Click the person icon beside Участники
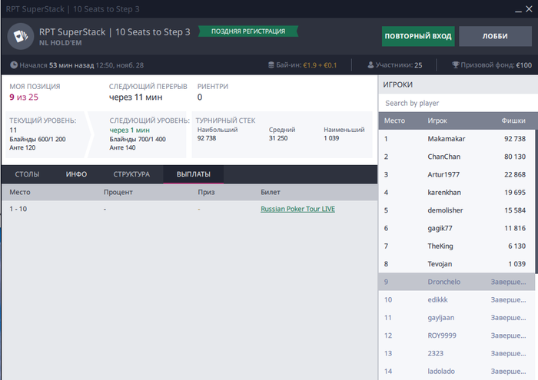Image resolution: width=538 pixels, height=380 pixels. (x=370, y=64)
